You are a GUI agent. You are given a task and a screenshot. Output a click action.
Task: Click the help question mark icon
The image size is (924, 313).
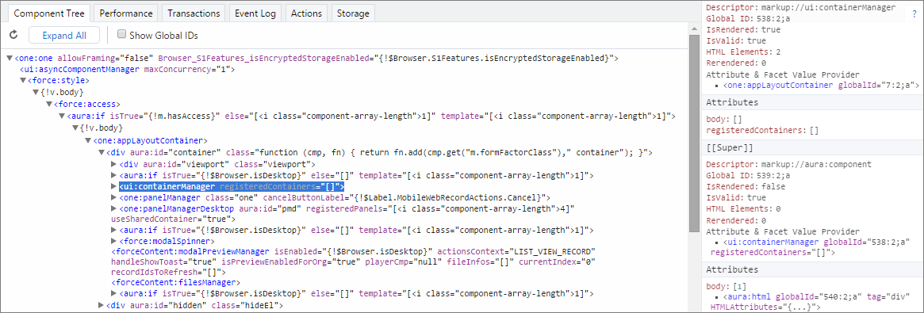[914, 13]
